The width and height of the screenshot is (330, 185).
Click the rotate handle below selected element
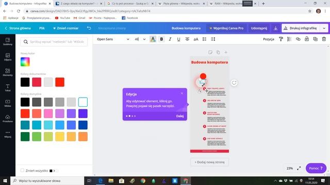point(200,91)
